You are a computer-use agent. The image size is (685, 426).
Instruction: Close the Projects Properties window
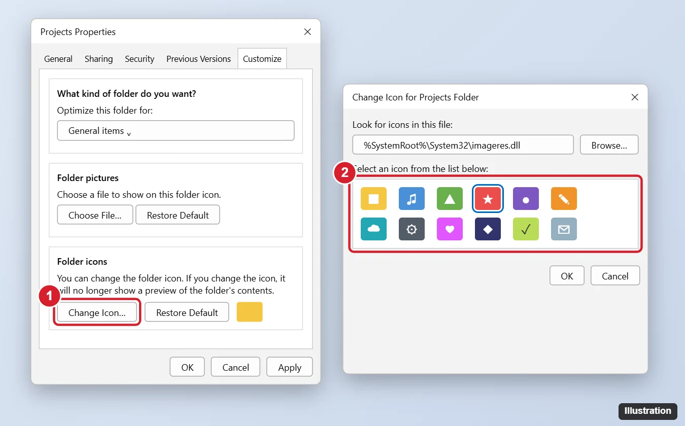[307, 31]
